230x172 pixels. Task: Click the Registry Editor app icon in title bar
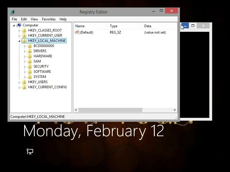coord(13,12)
